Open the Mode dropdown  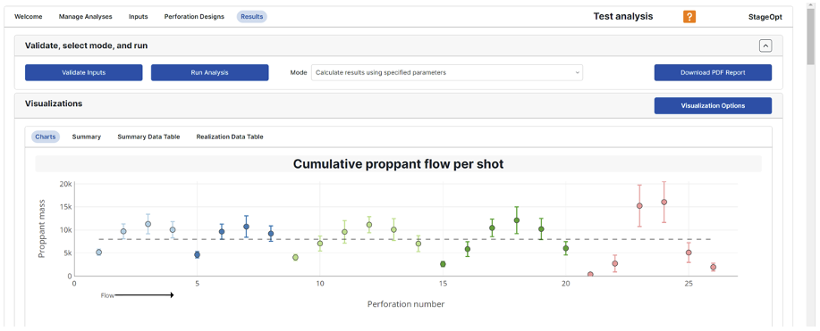[446, 72]
